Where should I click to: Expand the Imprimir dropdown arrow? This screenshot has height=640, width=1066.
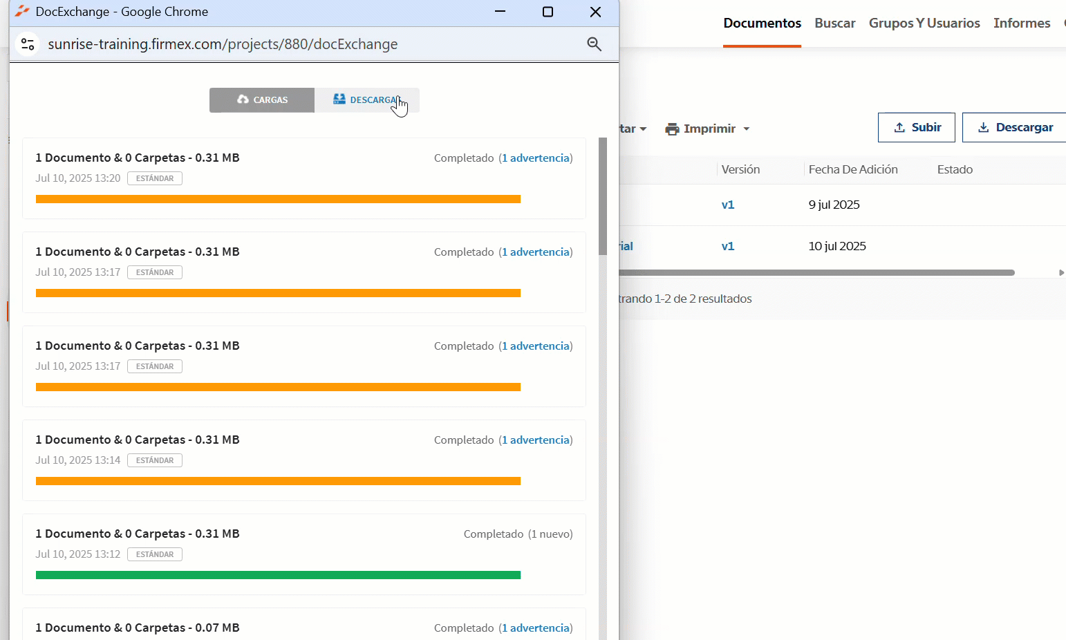pyautogui.click(x=746, y=129)
